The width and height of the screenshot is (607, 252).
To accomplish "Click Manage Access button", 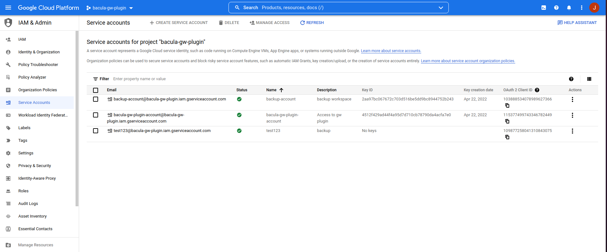I will click(x=270, y=23).
